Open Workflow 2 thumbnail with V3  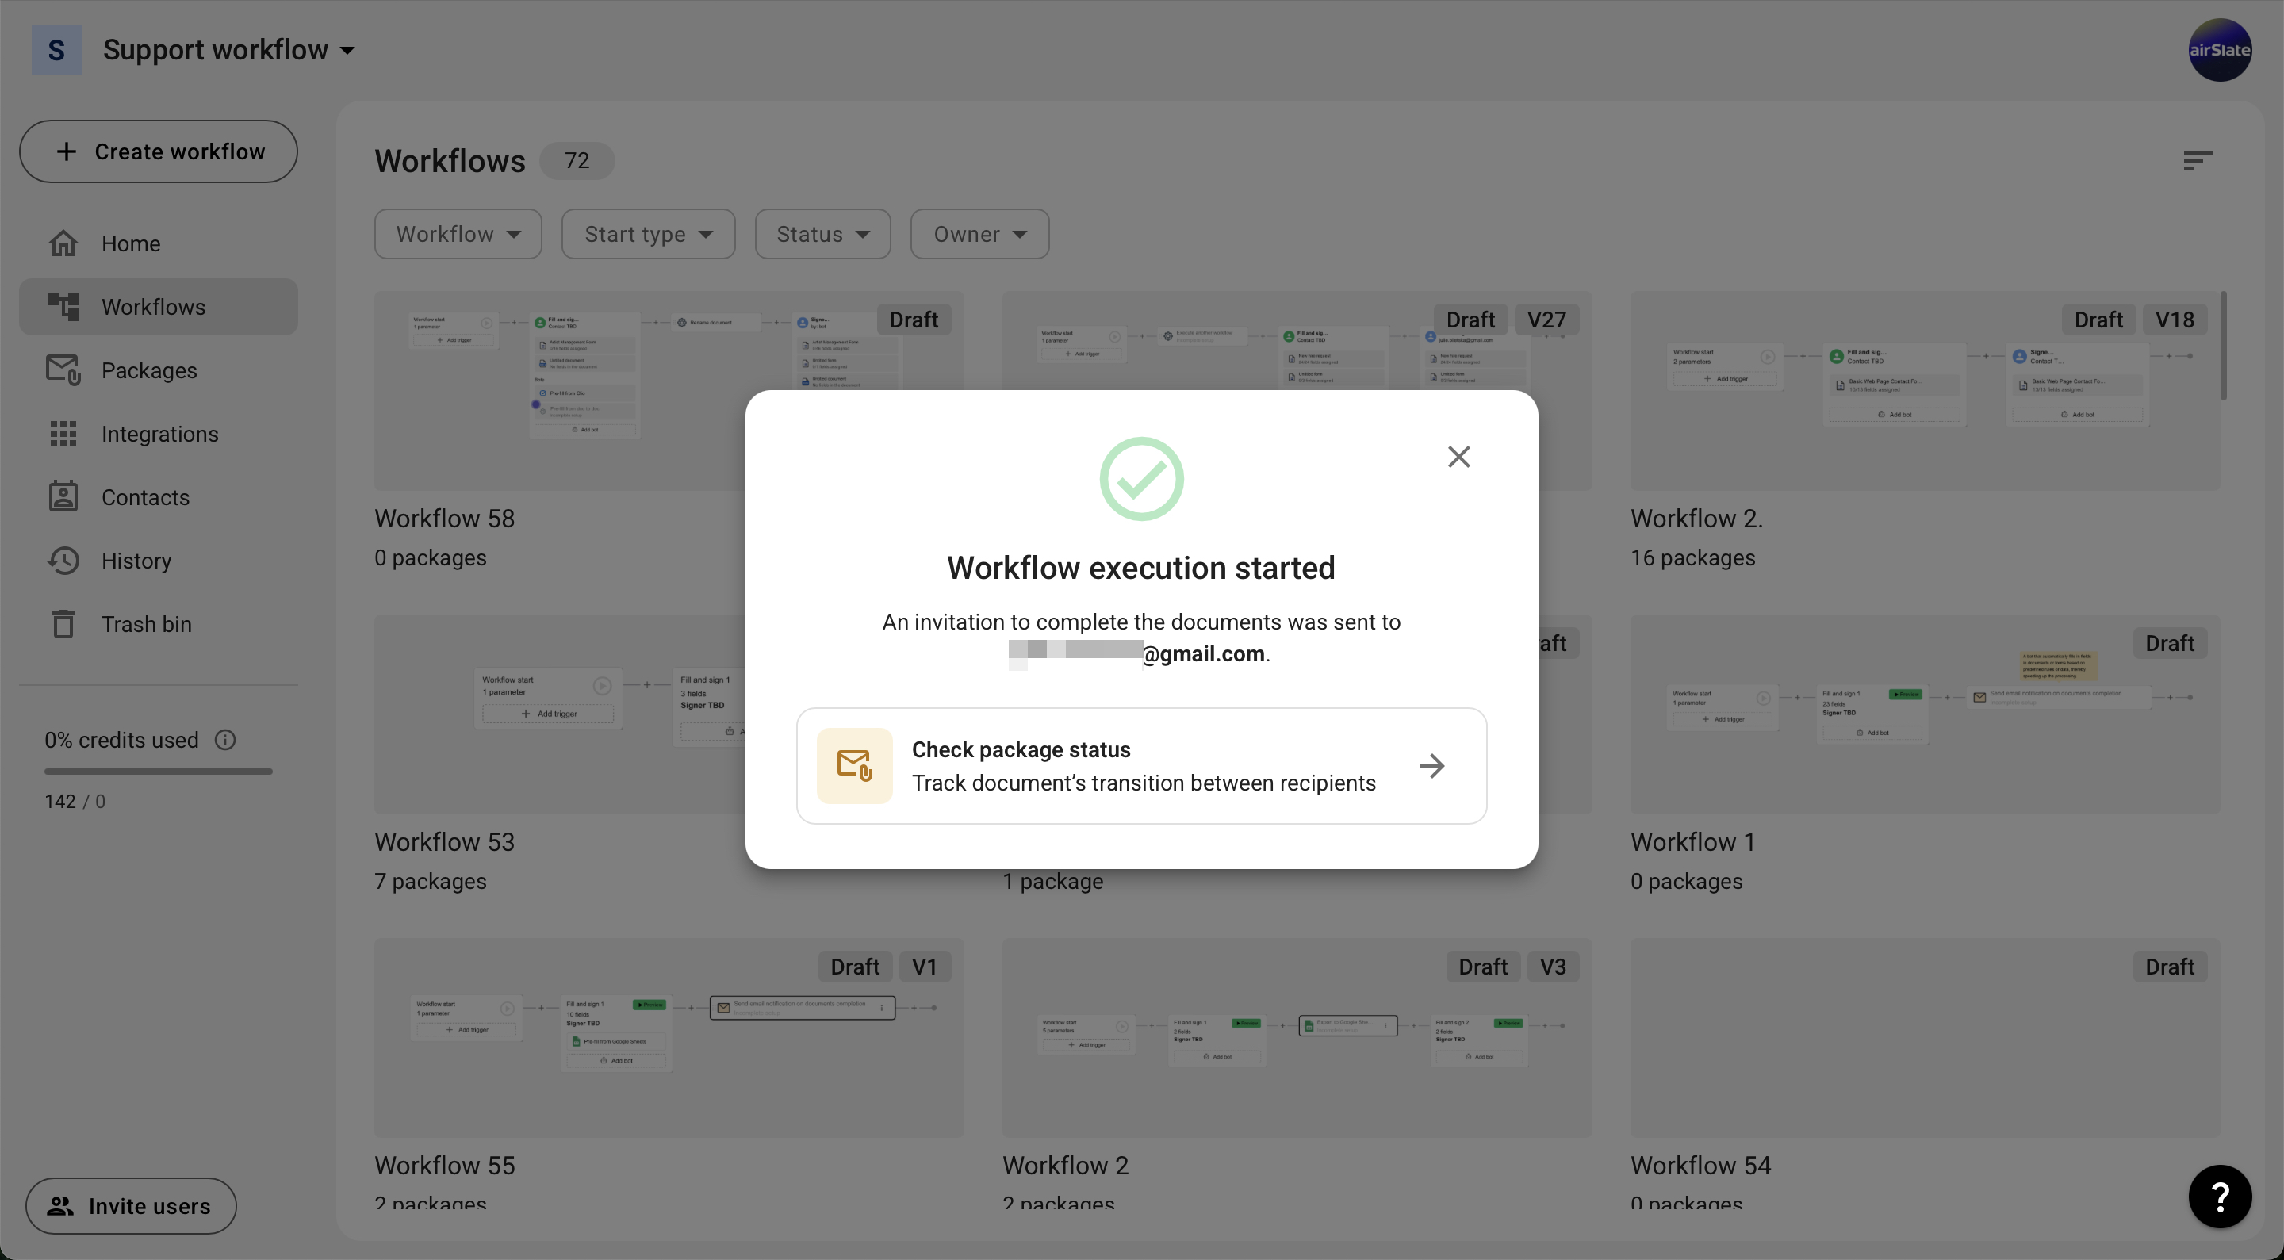click(x=1297, y=1037)
